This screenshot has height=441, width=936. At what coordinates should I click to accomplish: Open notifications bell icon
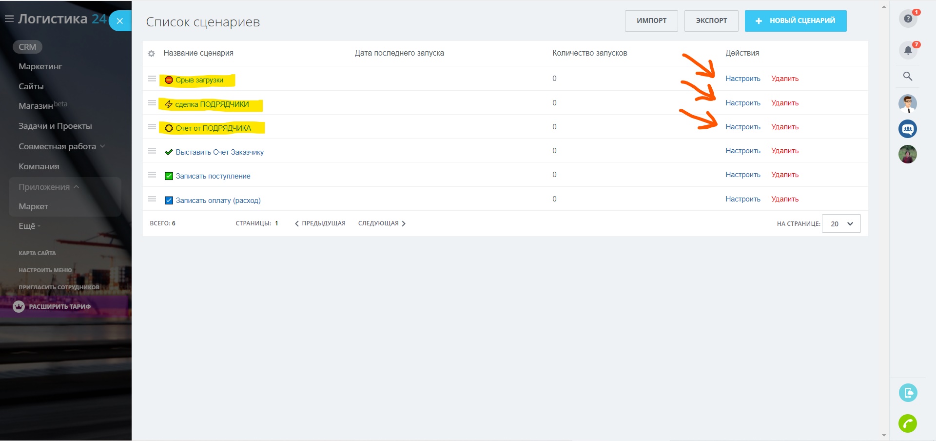point(908,50)
